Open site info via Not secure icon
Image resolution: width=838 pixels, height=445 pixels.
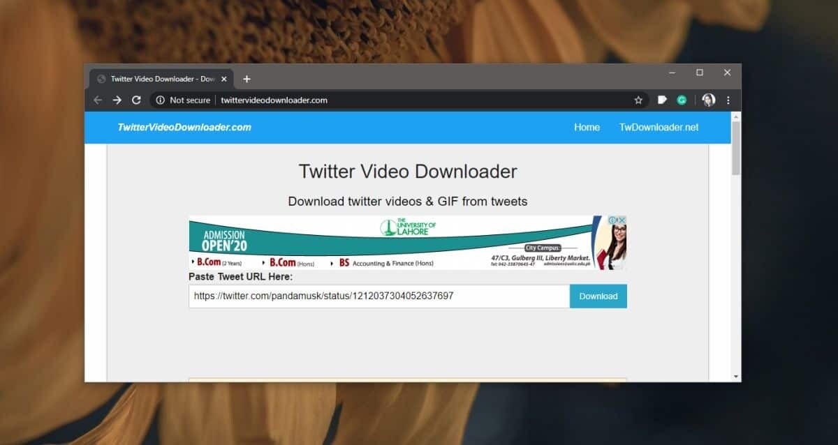[160, 100]
